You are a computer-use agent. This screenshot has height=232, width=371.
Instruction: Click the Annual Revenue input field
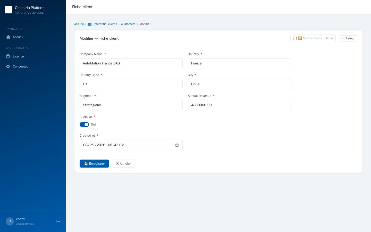pos(239,105)
